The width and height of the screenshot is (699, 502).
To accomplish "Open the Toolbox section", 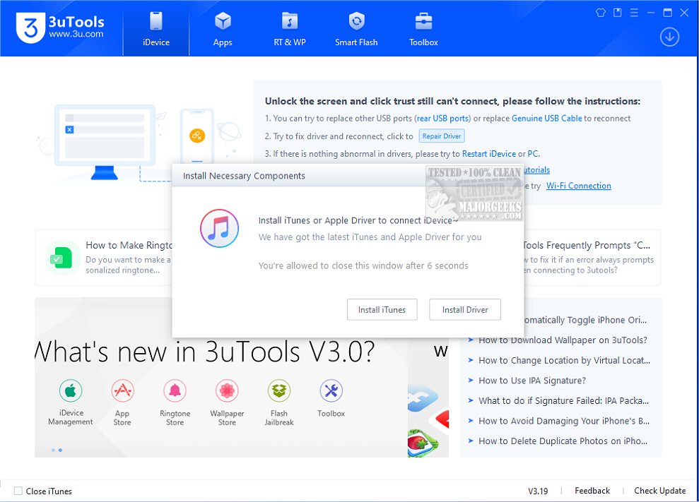I will click(x=423, y=28).
